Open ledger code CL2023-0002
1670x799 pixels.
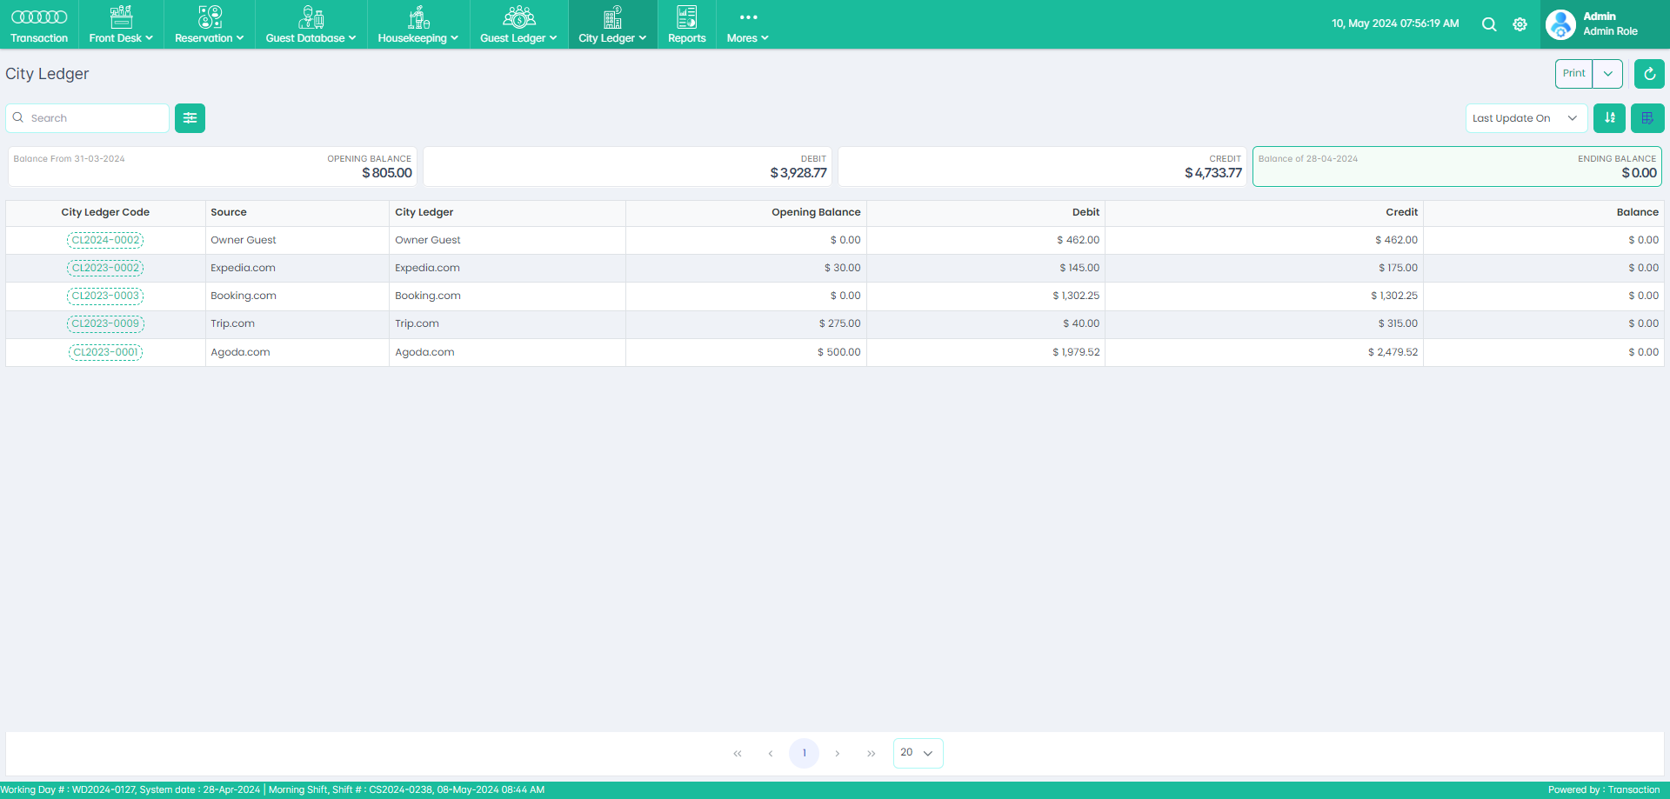[105, 268]
